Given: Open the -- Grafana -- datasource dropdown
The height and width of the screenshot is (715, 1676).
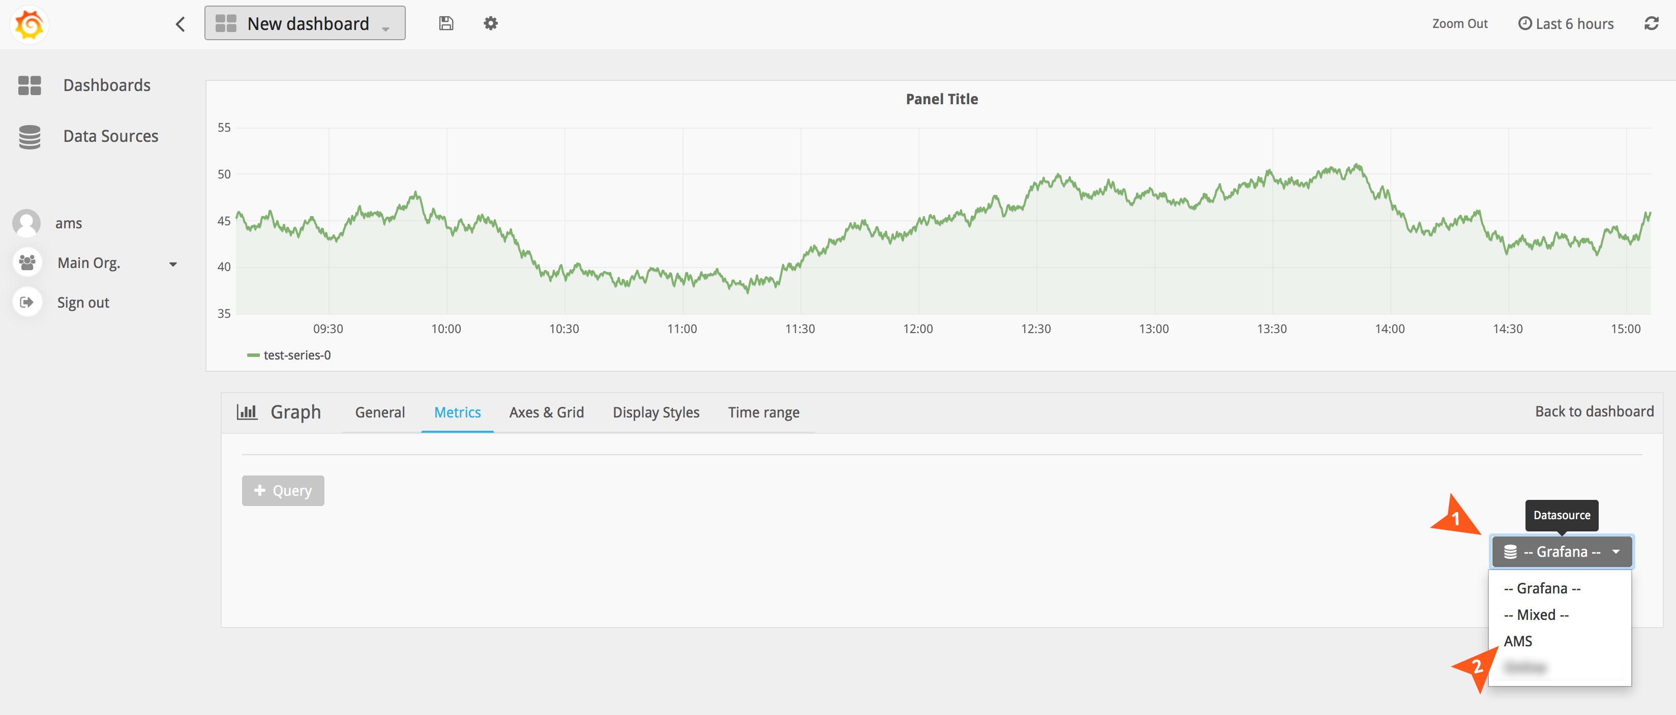Looking at the screenshot, I should [x=1561, y=552].
